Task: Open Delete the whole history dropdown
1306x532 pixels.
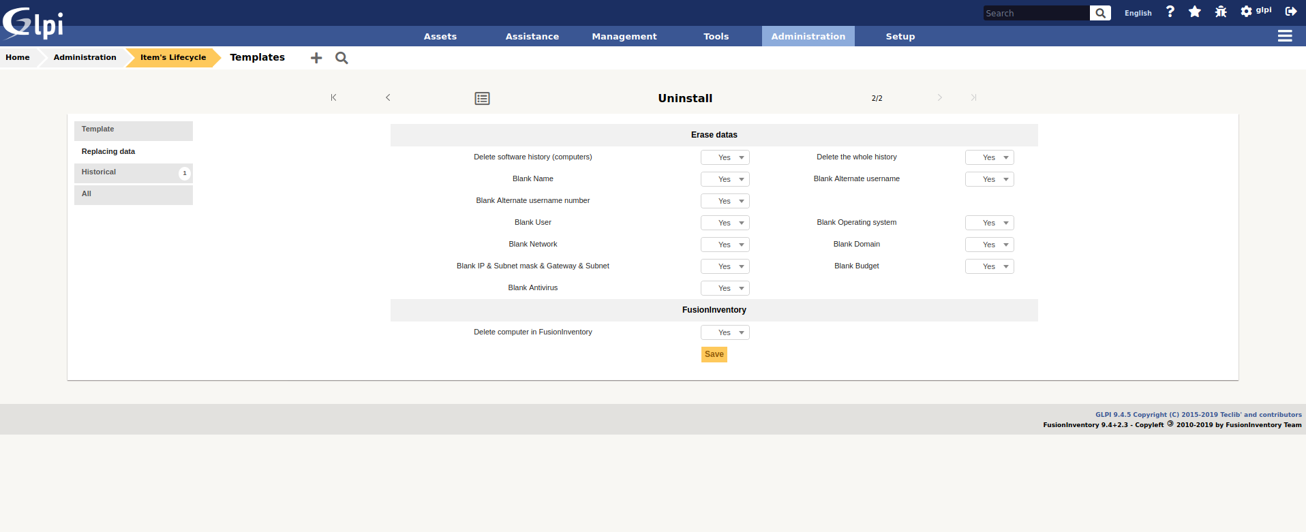Action: coord(989,157)
